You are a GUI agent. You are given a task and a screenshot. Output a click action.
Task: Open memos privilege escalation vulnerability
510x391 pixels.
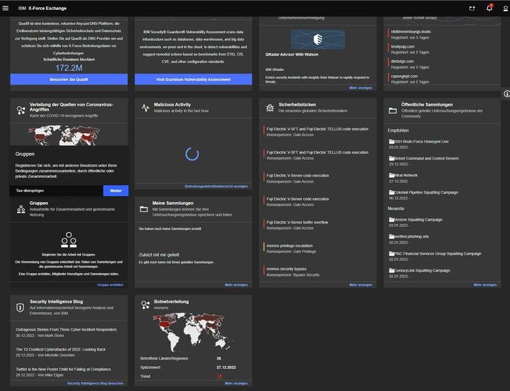(x=289, y=246)
